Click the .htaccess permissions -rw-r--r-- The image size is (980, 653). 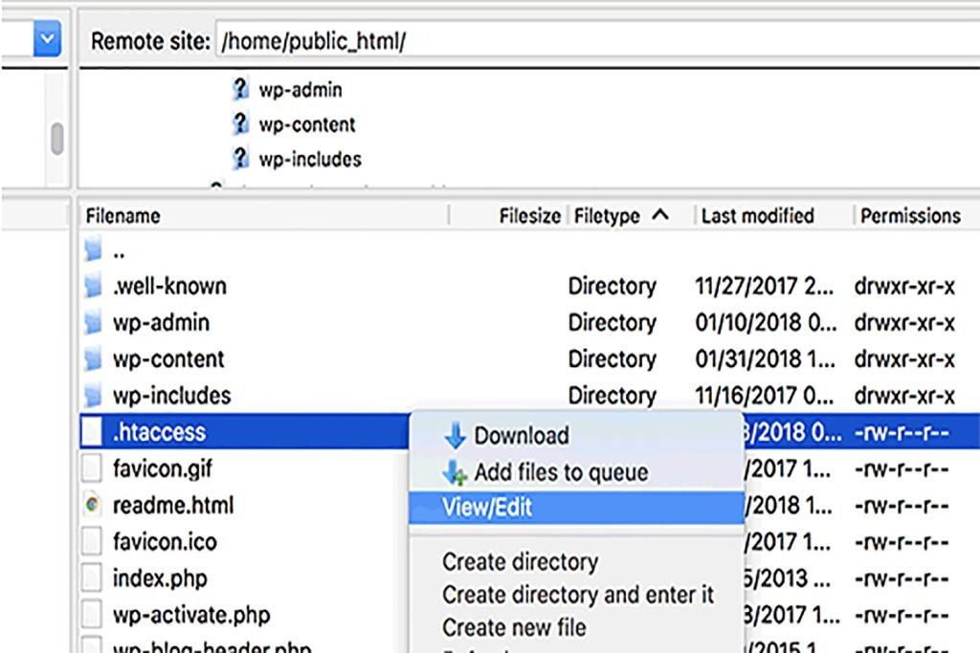pos(902,432)
